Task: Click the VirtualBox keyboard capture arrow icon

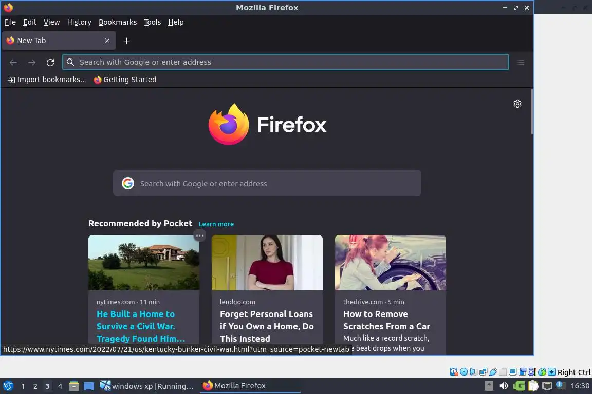Action: point(551,372)
